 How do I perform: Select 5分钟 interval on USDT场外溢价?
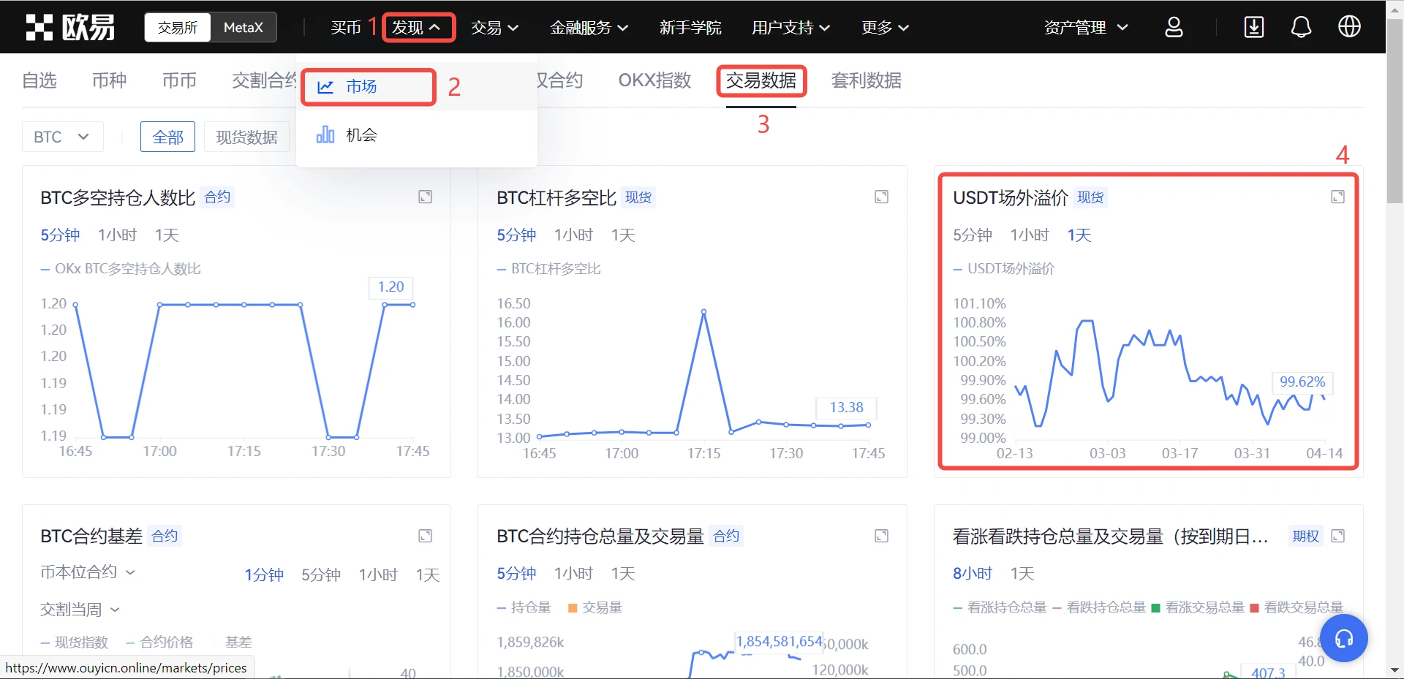tap(973, 235)
